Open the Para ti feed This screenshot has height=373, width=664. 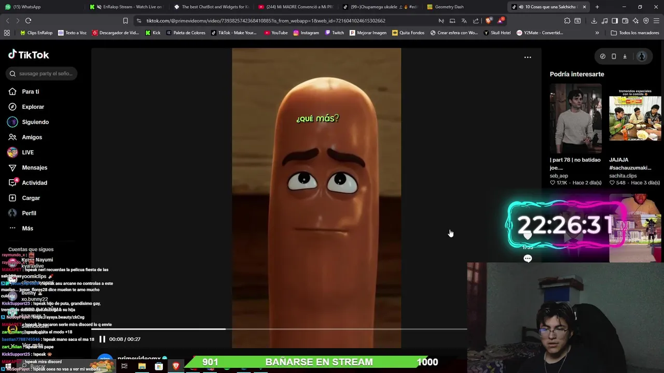point(24,92)
